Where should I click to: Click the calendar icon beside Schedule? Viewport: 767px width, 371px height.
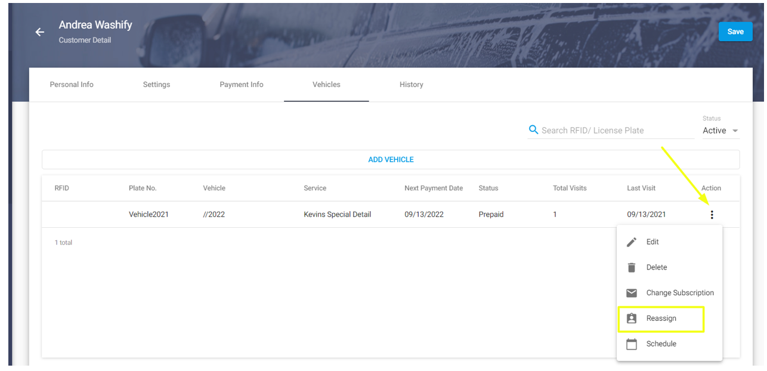(631, 344)
